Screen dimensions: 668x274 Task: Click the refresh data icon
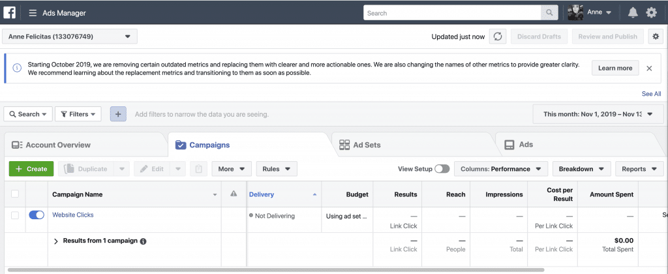click(x=498, y=37)
